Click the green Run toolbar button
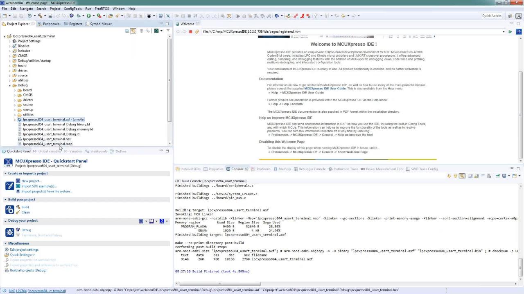 click(x=88, y=16)
